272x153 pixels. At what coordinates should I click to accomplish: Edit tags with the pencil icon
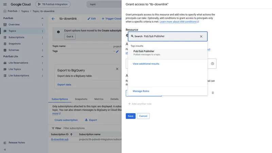click(x=117, y=51)
